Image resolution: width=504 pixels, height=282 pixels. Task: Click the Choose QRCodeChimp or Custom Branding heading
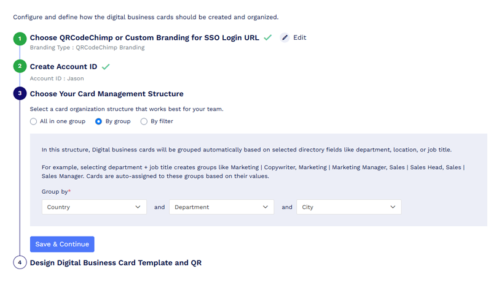coord(144,37)
